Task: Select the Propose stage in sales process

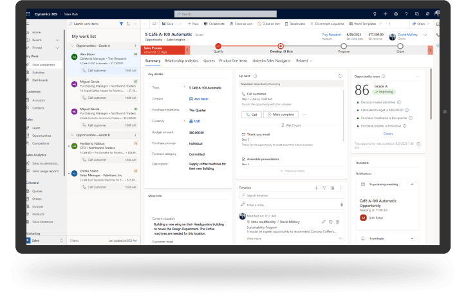Action: pos(344,46)
